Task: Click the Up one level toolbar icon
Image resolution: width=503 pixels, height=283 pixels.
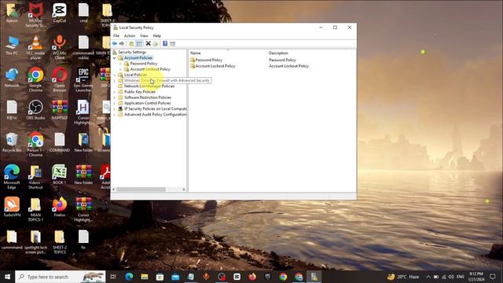Action: (x=131, y=44)
